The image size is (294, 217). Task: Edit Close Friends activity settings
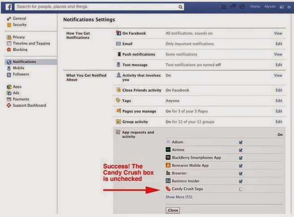click(x=279, y=90)
